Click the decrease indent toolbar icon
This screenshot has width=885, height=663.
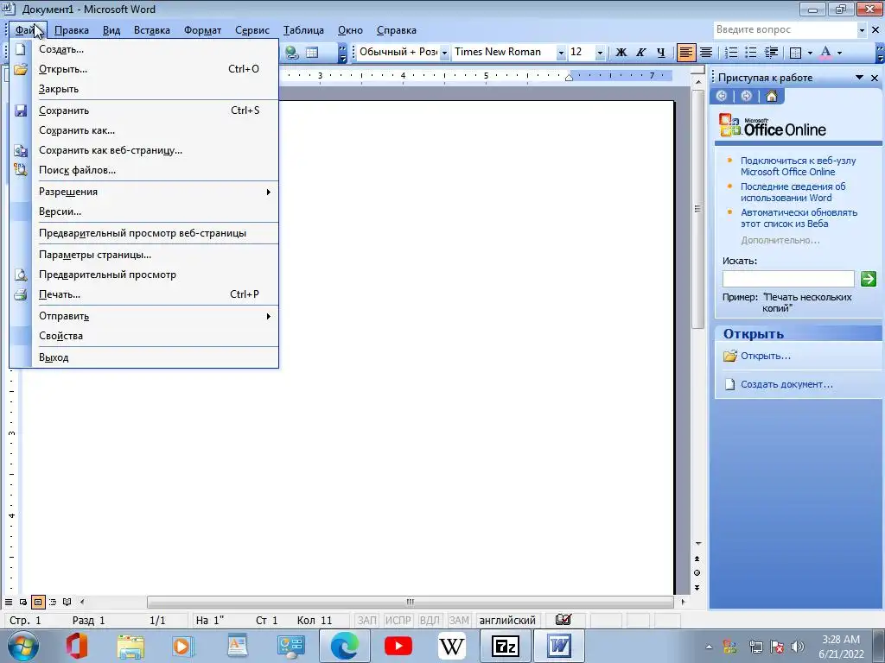click(x=771, y=53)
